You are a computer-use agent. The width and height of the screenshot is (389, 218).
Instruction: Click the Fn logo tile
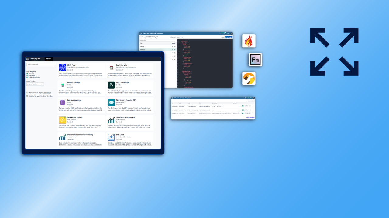255,60
